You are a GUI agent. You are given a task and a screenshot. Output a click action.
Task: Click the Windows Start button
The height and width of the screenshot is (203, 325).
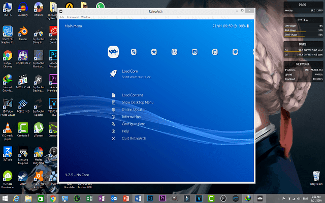5,198
